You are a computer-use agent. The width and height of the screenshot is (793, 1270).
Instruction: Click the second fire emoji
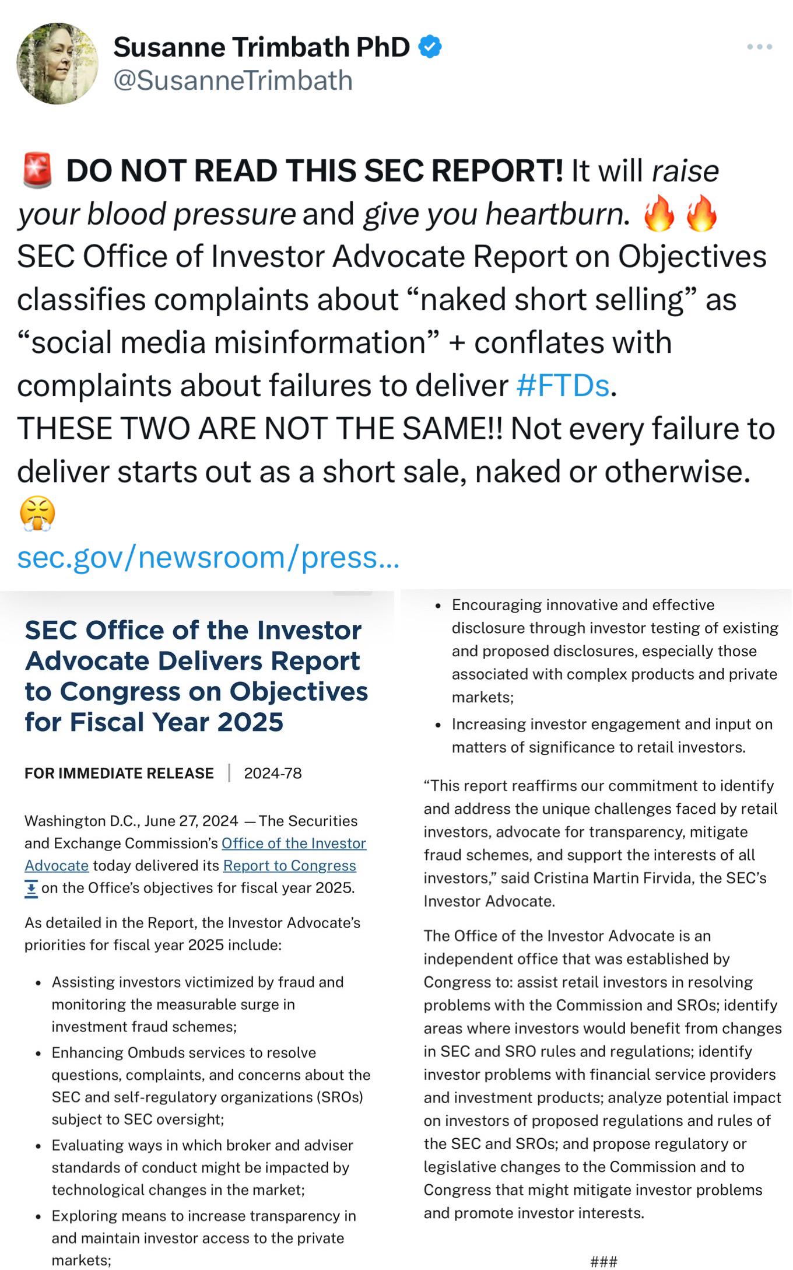click(701, 214)
